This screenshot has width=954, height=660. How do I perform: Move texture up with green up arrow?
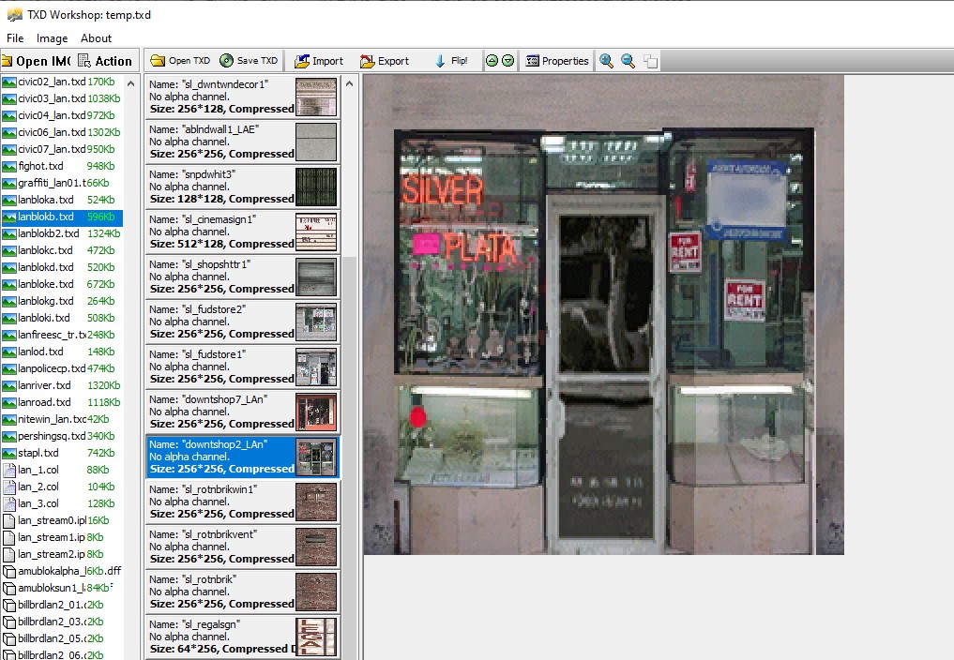pyautogui.click(x=492, y=61)
